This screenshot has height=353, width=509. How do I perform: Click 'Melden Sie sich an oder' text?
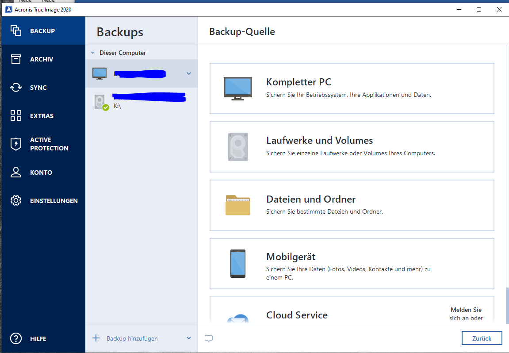pyautogui.click(x=466, y=314)
